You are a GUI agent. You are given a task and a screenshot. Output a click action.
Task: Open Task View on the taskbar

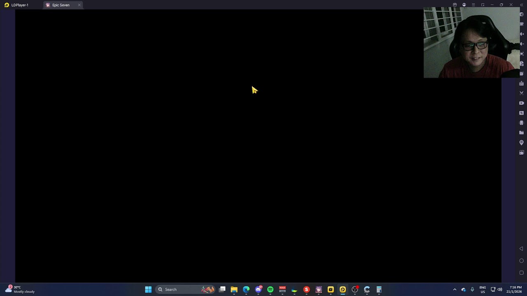coord(222,289)
